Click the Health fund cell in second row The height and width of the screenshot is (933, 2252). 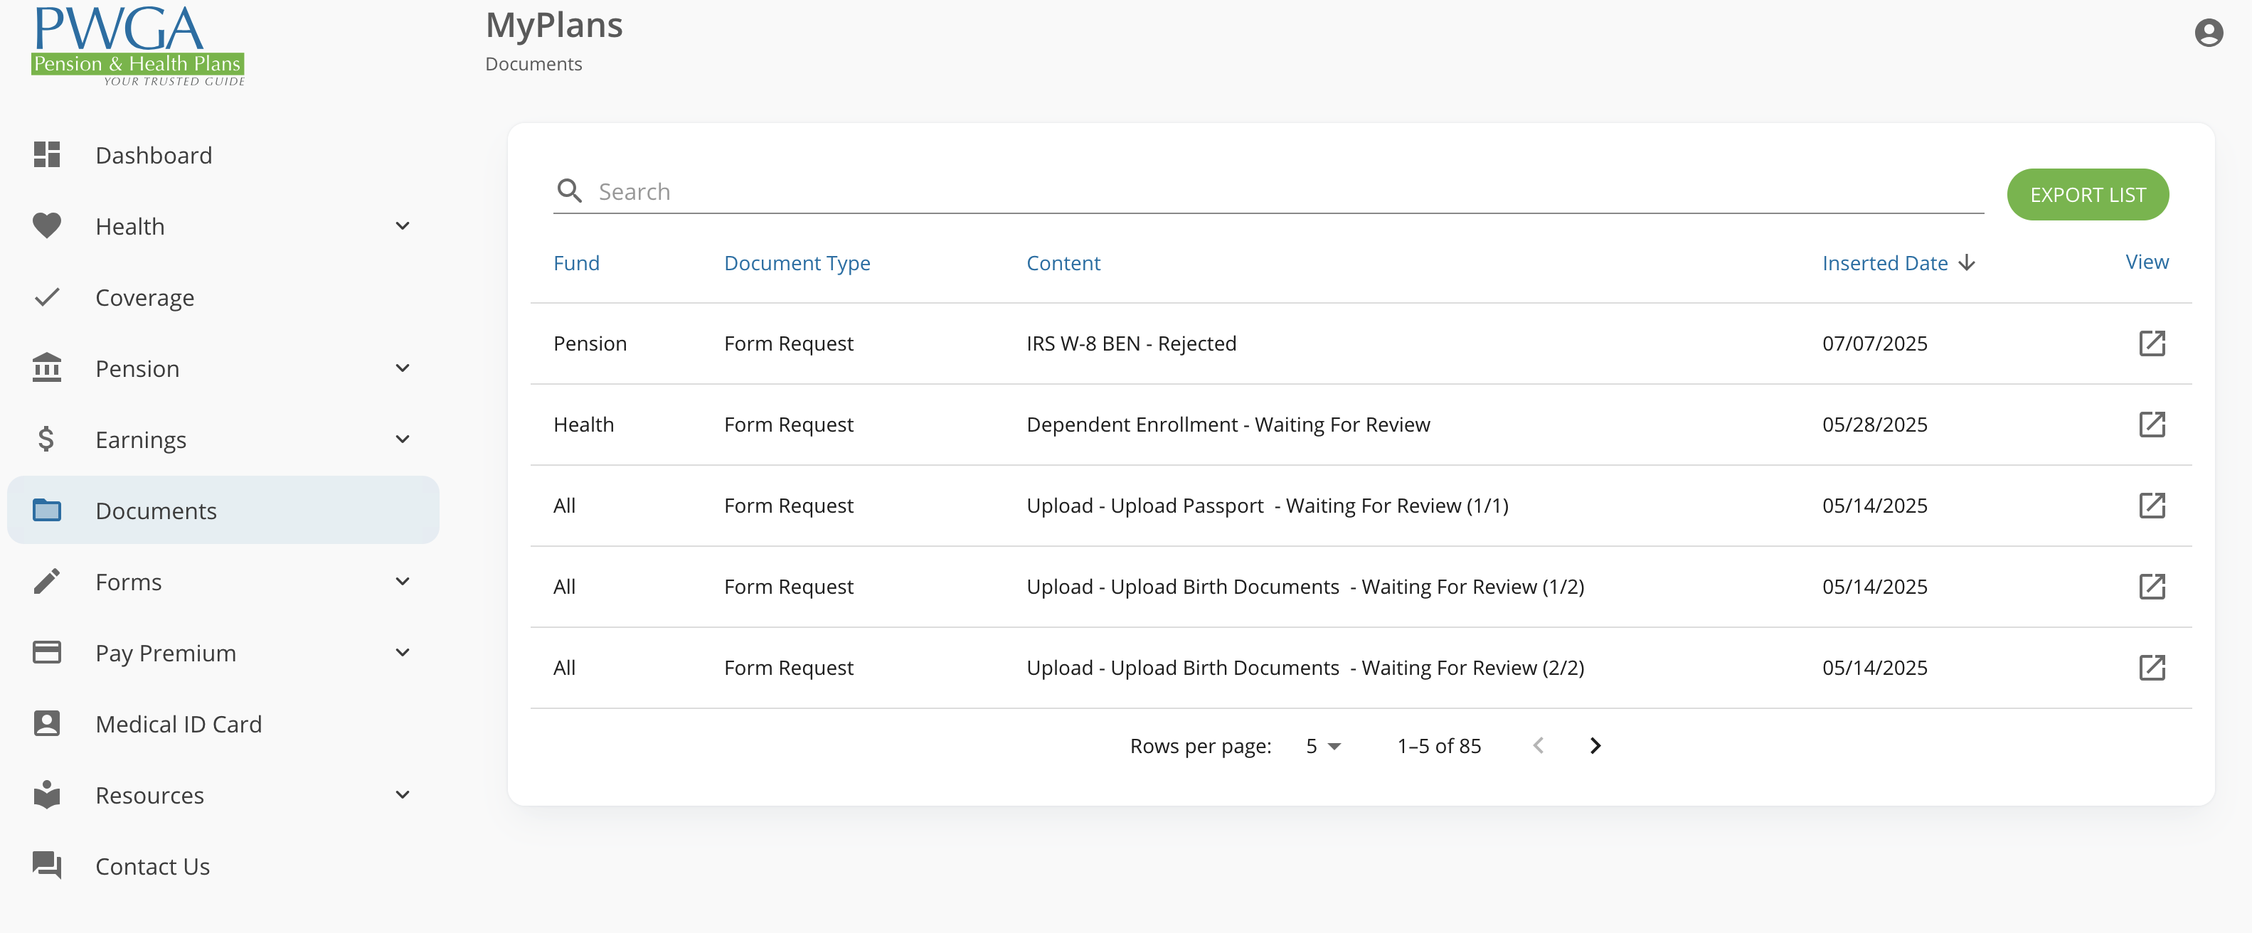point(583,425)
